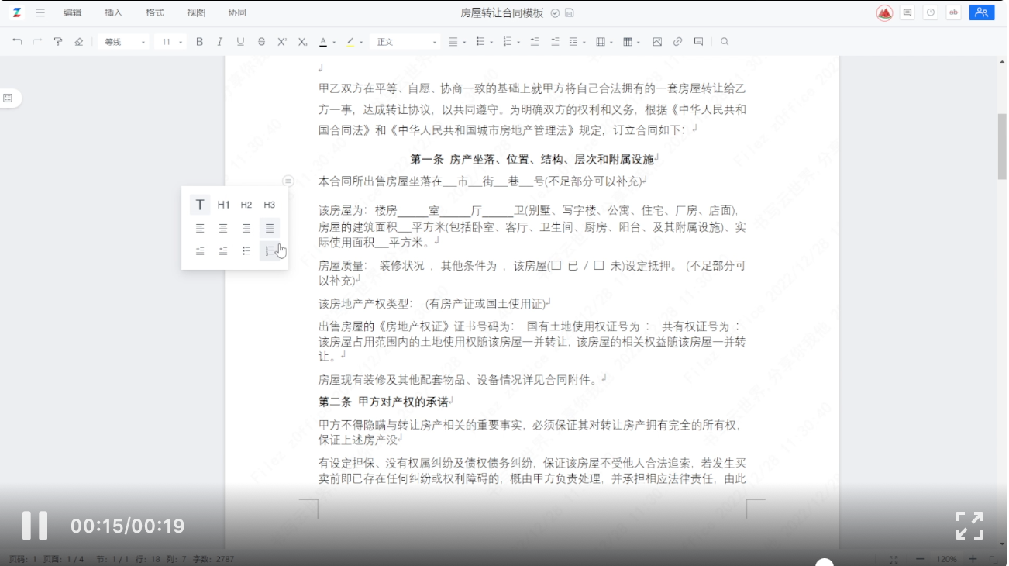Image resolution: width=1009 pixels, height=566 pixels.
Task: Click the redo arrow in the toolbar
Action: click(x=37, y=42)
